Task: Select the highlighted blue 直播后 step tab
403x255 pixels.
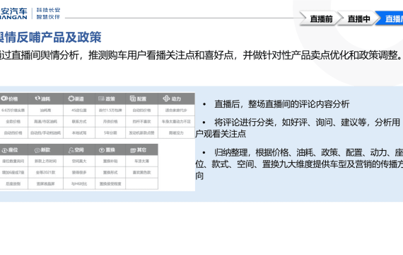Action: [x=390, y=18]
